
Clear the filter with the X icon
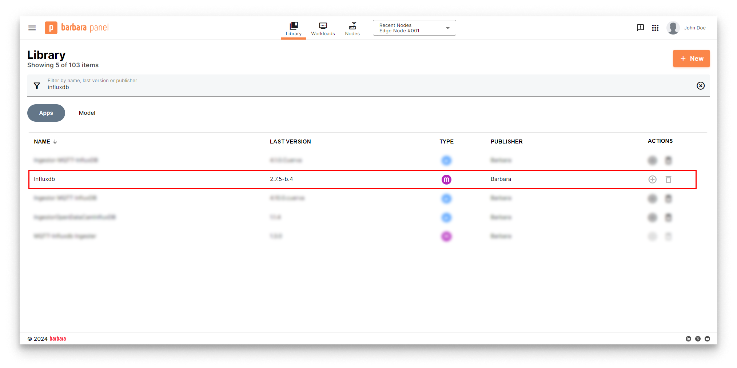701,85
